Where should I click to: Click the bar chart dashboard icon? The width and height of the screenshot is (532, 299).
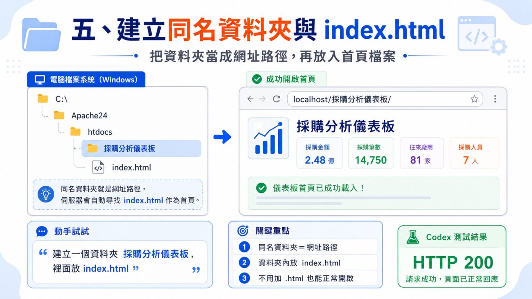[x=268, y=138]
